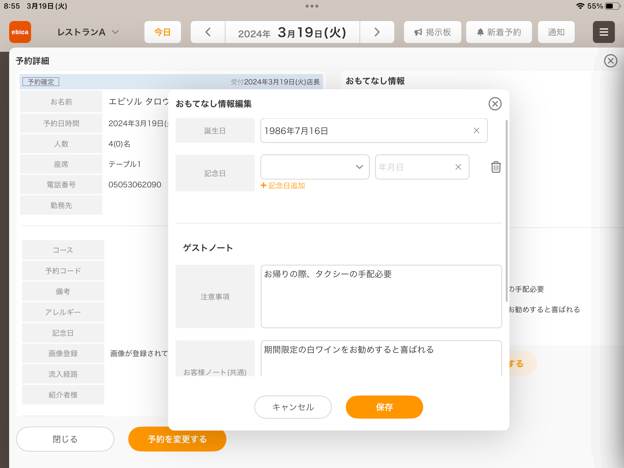Click 閉じる on reservation details

click(65, 439)
